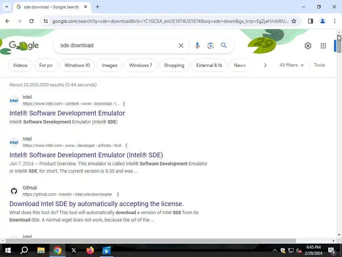Screen dimensions: 342x257
Task: Select the News filter chip
Action: click(x=240, y=65)
